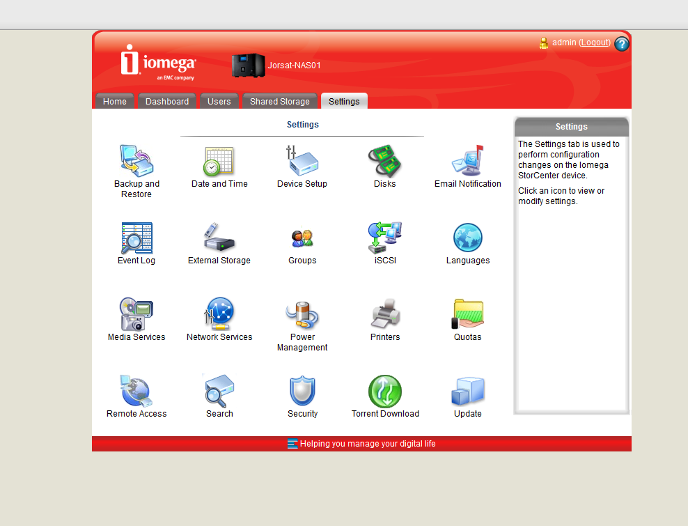
Task: Open Media Services settings
Action: [x=136, y=315]
